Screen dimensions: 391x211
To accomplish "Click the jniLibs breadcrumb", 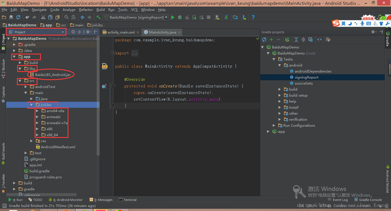I will (x=95, y=25).
